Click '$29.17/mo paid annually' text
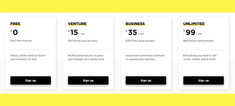Viewport: 235px width, 106px height. 140,41
